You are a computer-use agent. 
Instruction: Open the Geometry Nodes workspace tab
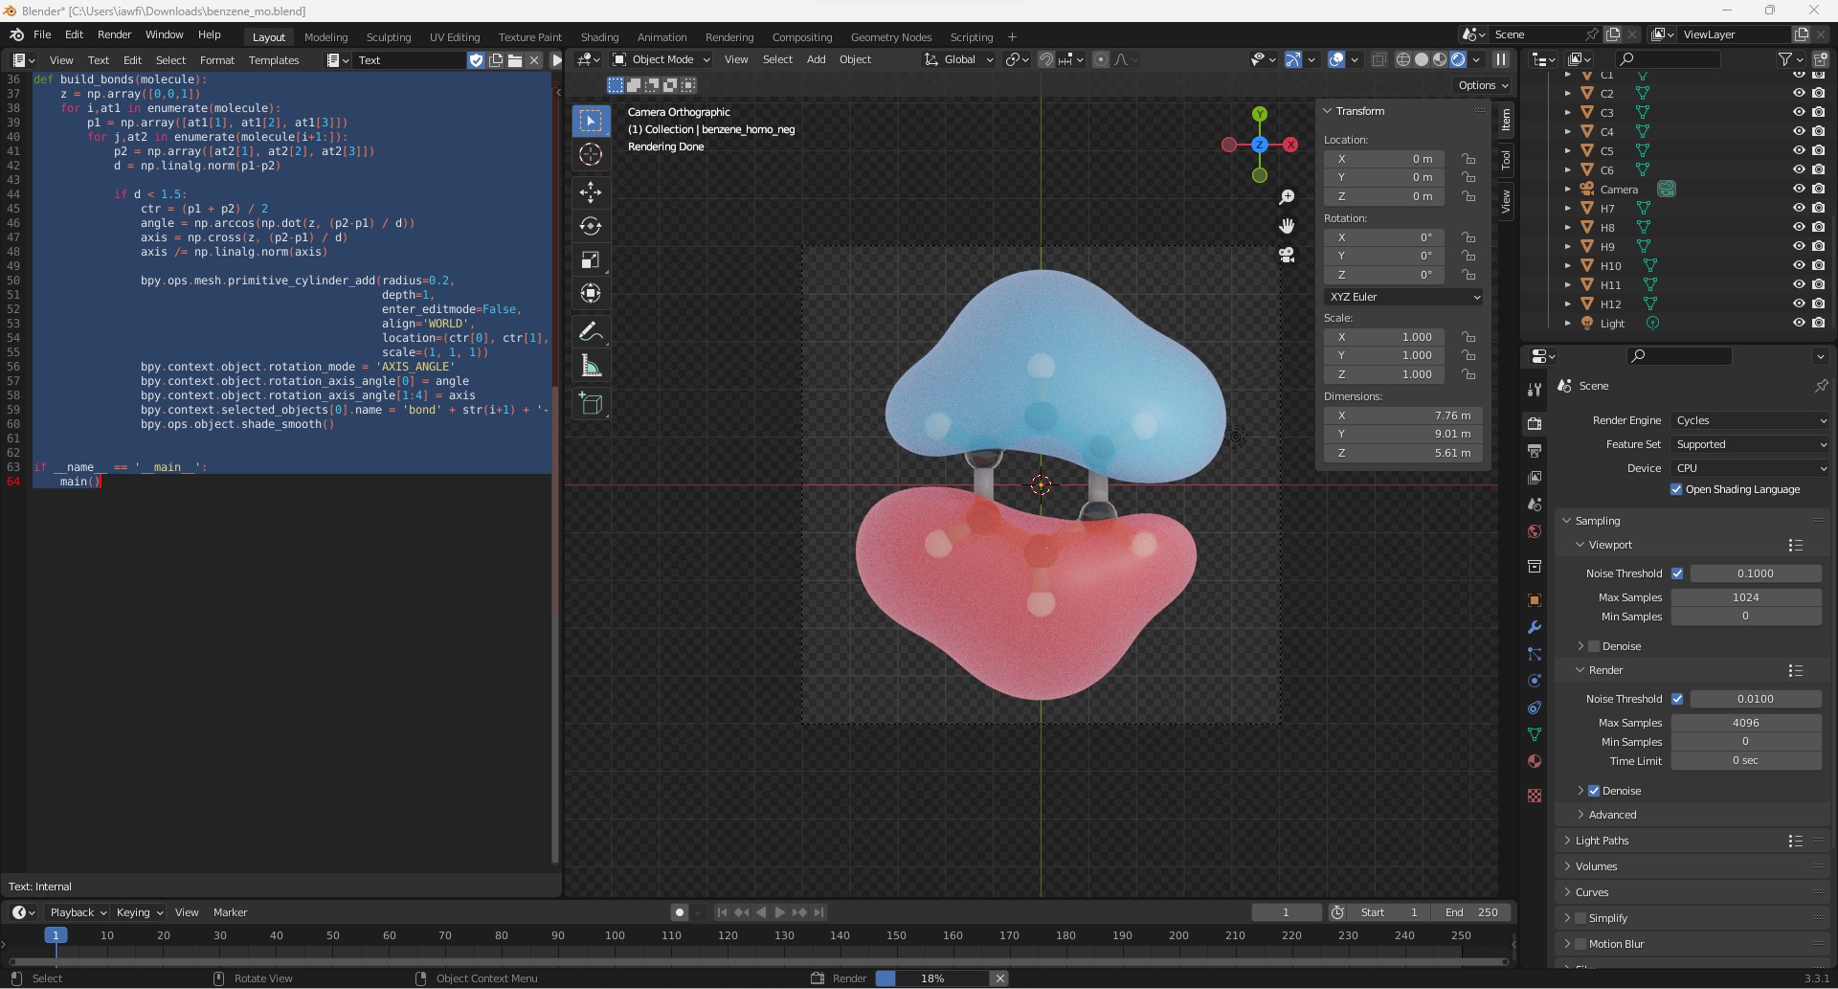(x=890, y=37)
